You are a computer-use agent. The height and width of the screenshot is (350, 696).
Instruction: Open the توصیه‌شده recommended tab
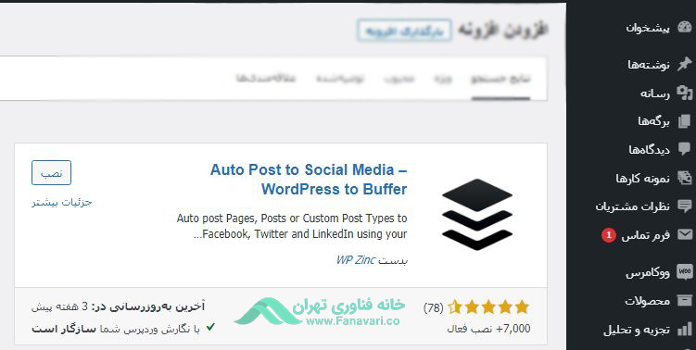339,79
